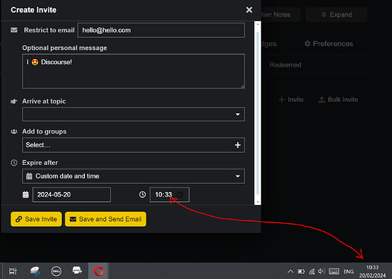The height and width of the screenshot is (279, 392).
Task: Click the Restrict to email input field
Action: pyautogui.click(x=161, y=30)
